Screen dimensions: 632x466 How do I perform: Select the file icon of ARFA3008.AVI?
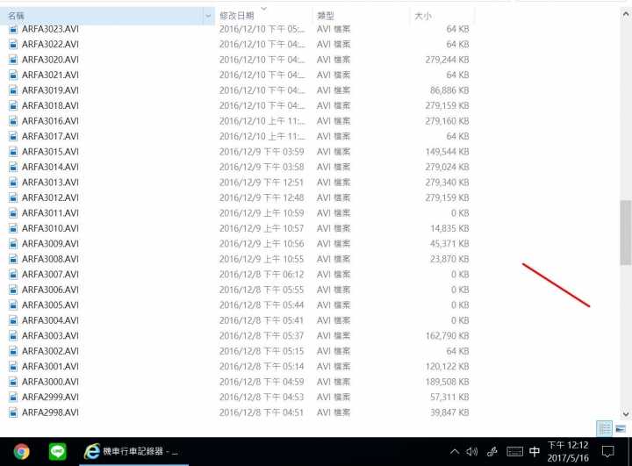pos(13,259)
